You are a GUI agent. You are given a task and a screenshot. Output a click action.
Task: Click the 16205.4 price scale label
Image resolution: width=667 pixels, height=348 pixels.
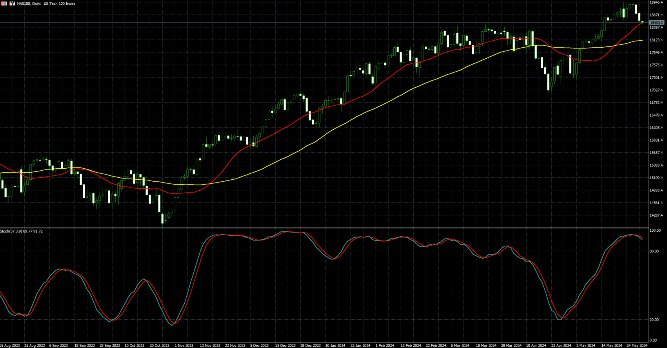(x=656, y=128)
